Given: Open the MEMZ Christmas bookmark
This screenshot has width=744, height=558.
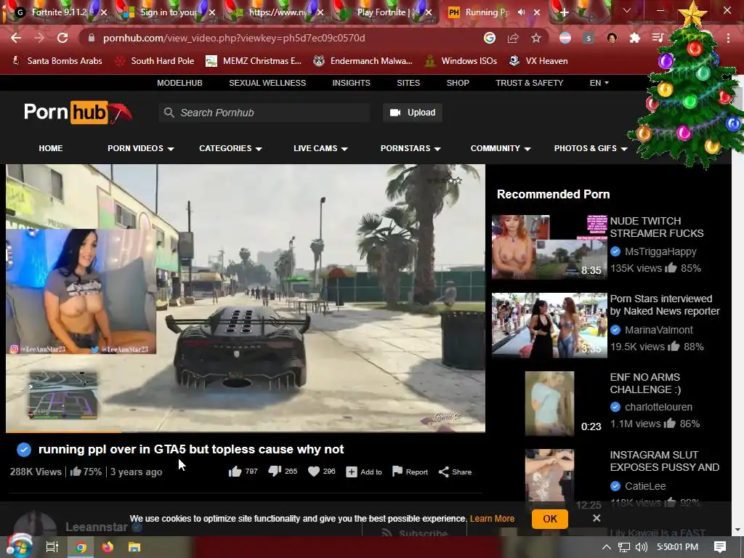Looking at the screenshot, I should (254, 61).
